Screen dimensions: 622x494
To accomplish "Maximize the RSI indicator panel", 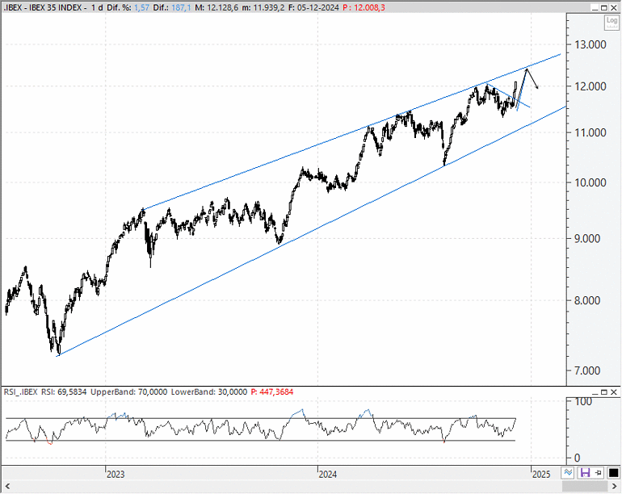I will pos(604,392).
